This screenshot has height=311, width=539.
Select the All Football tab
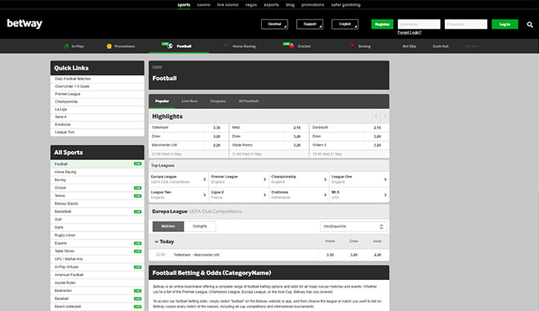(248, 101)
